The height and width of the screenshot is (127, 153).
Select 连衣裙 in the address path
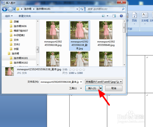(x=28, y=9)
